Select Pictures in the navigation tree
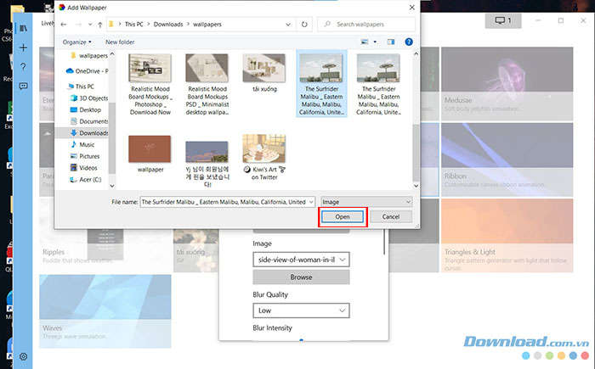The image size is (595, 369). point(89,156)
